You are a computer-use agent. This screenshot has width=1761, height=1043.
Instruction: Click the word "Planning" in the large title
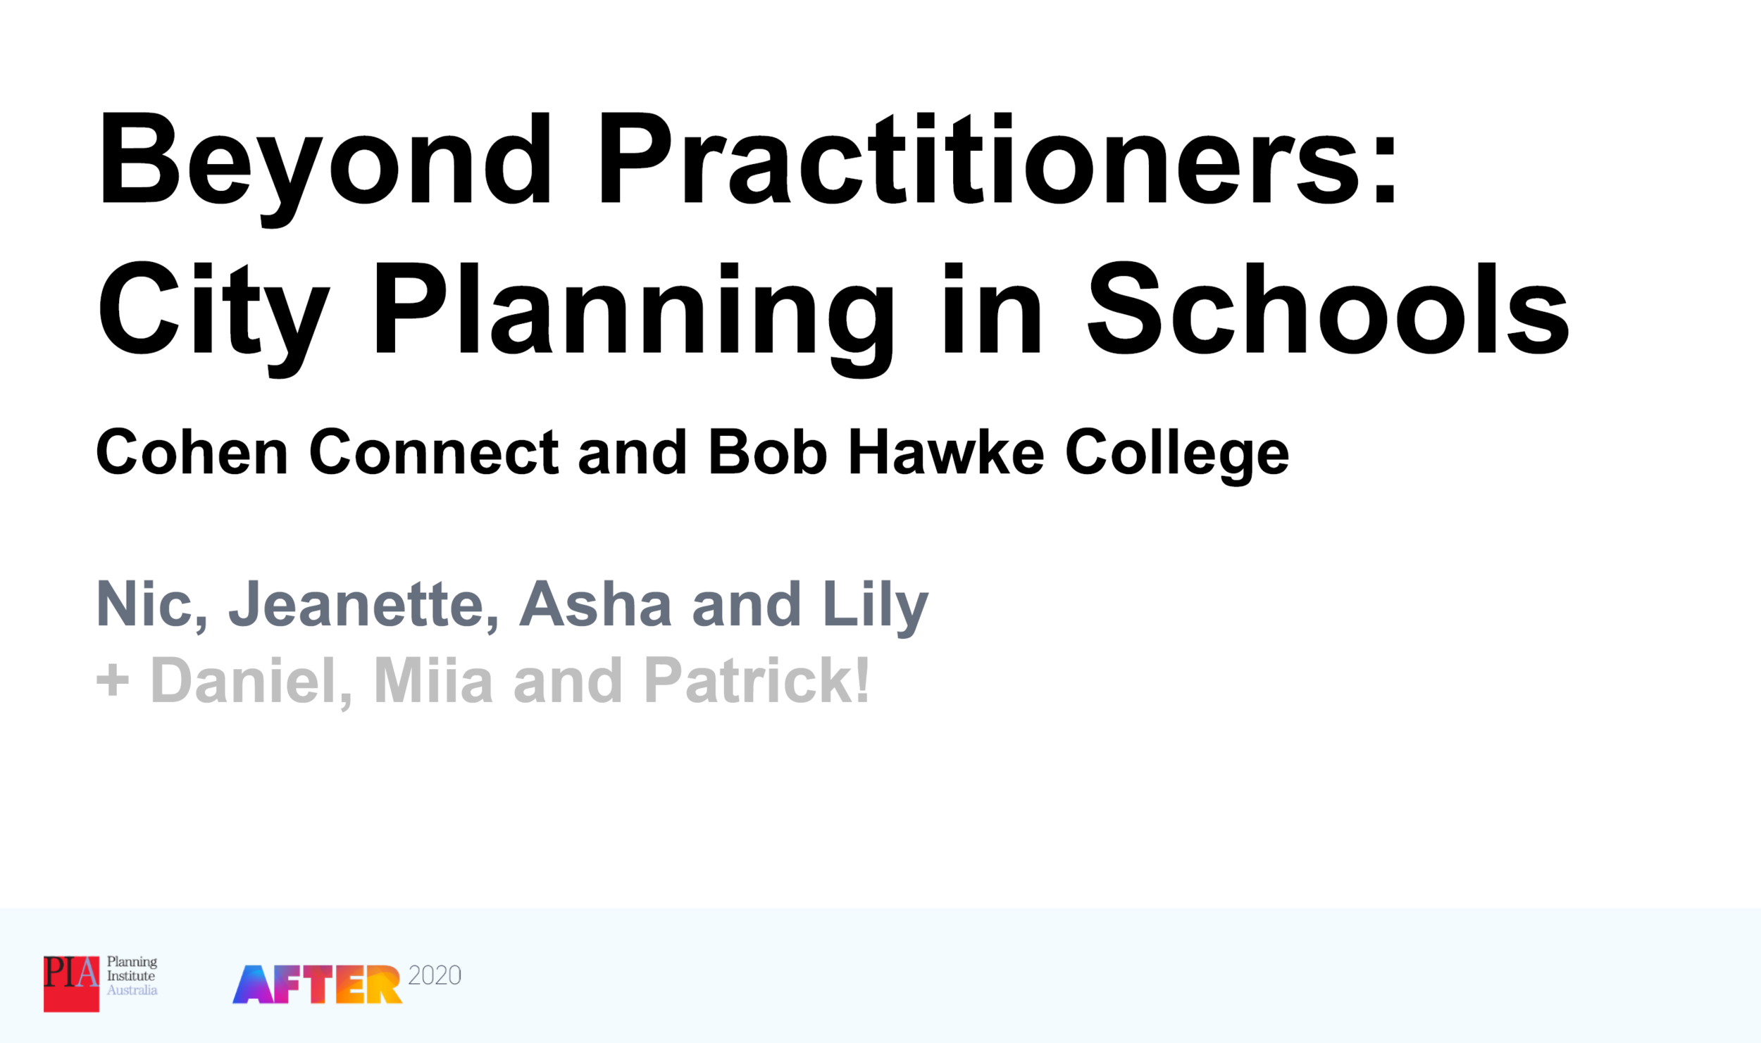(634, 310)
